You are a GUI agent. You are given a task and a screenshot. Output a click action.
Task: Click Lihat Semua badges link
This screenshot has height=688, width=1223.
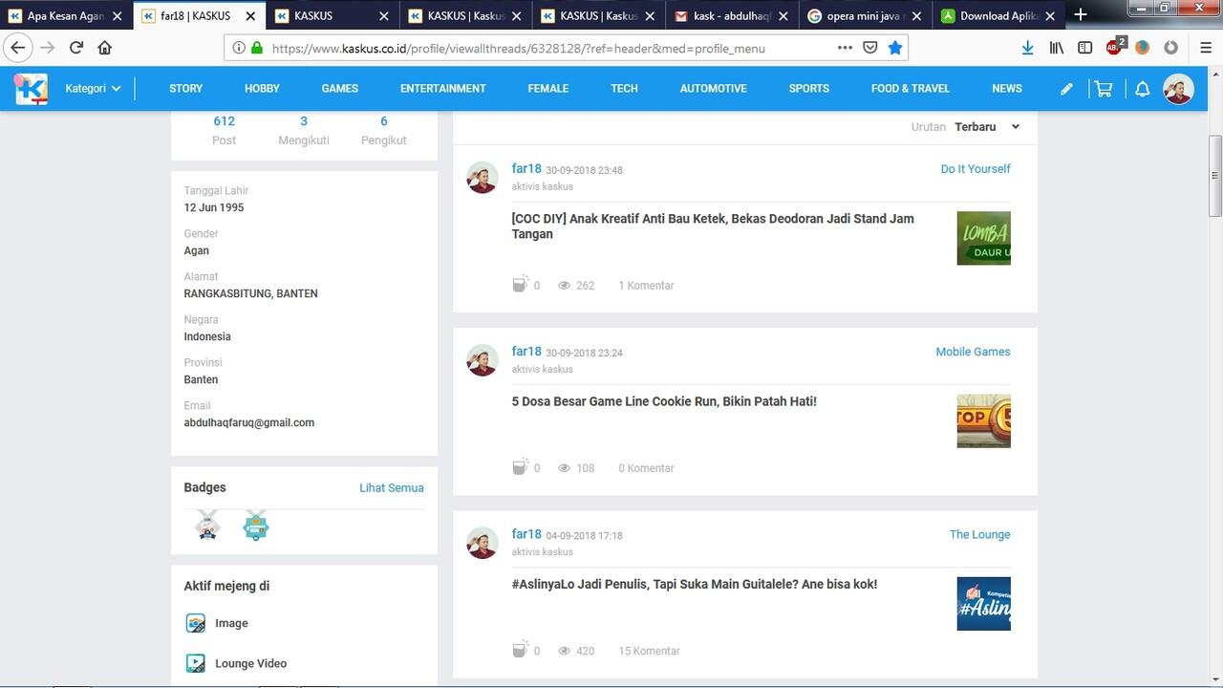point(392,487)
